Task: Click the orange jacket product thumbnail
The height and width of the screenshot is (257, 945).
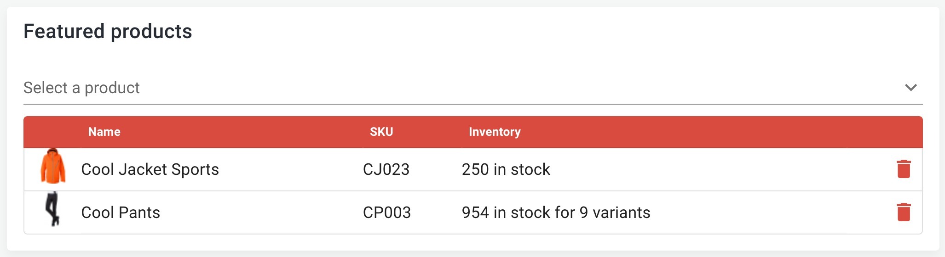Action: (x=53, y=167)
